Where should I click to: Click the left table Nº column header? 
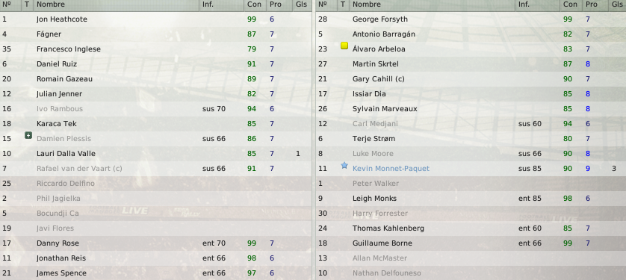(x=7, y=4)
